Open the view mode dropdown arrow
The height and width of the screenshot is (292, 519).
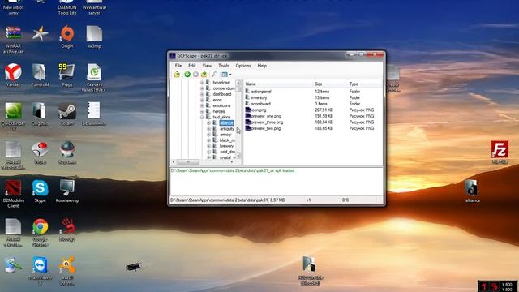tap(230, 75)
